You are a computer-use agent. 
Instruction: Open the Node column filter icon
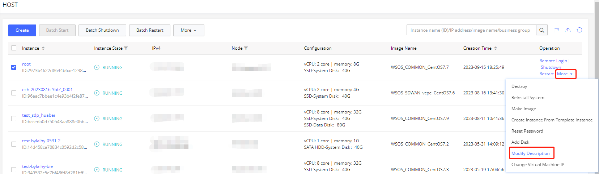coord(246,48)
